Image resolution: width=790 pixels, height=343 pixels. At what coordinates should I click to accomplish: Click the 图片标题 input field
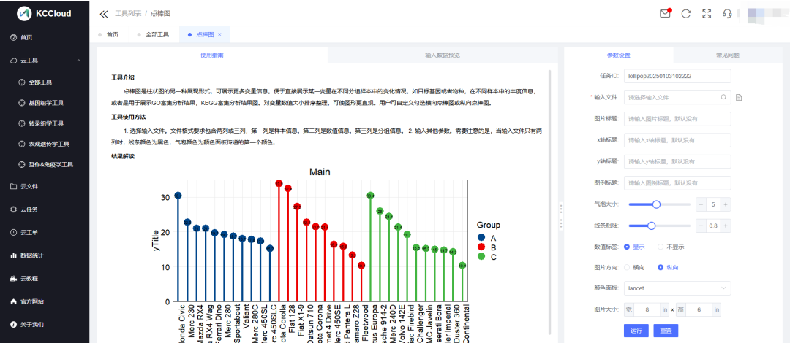(x=677, y=119)
